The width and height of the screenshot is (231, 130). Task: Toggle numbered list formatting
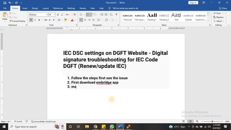point(88,14)
